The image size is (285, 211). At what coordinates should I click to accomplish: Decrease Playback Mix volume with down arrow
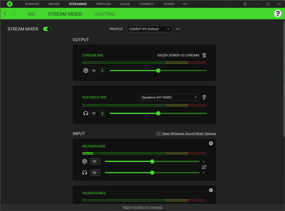pos(102,115)
